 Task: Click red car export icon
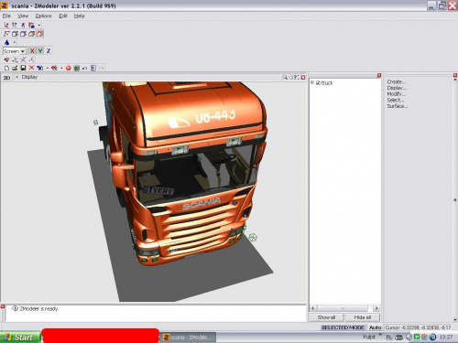click(x=54, y=68)
